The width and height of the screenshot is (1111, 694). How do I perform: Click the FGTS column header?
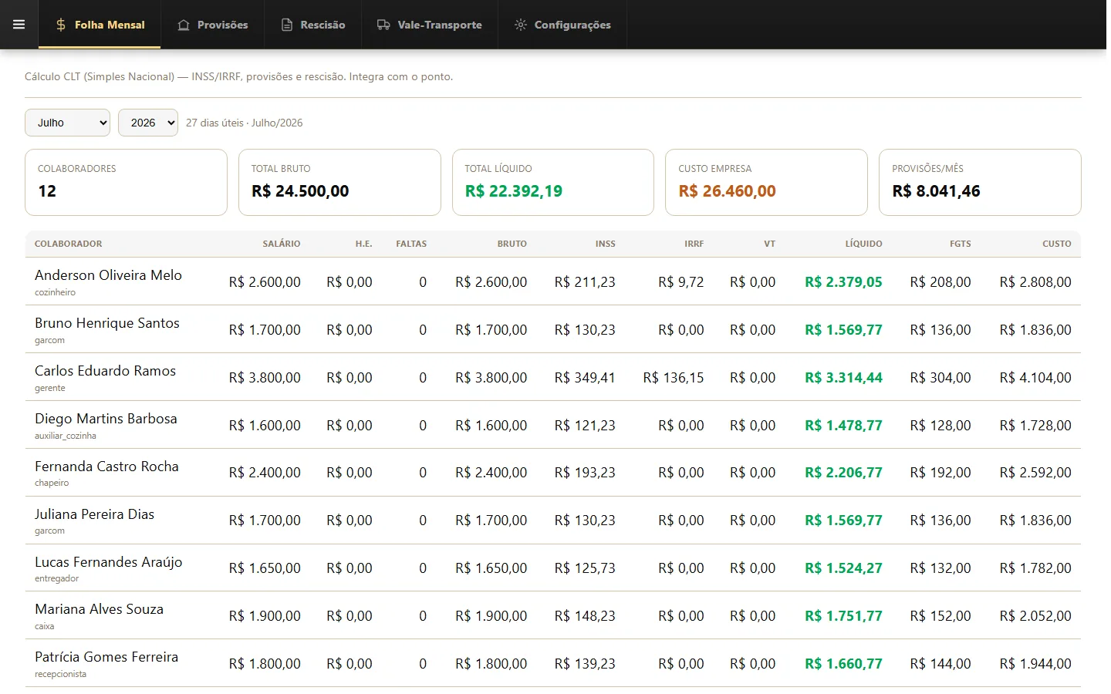961,244
